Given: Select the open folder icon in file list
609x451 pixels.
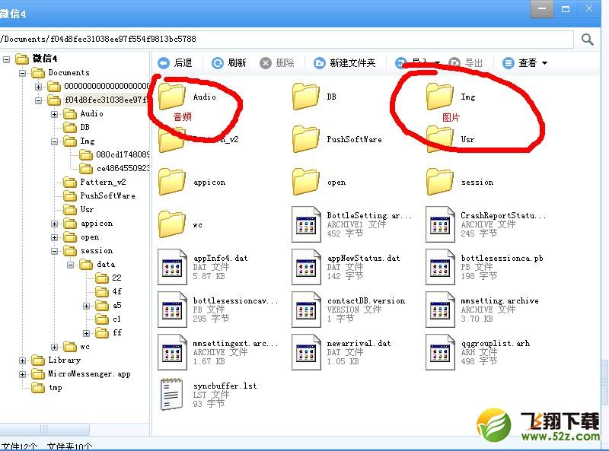Looking at the screenshot, I should point(306,182).
